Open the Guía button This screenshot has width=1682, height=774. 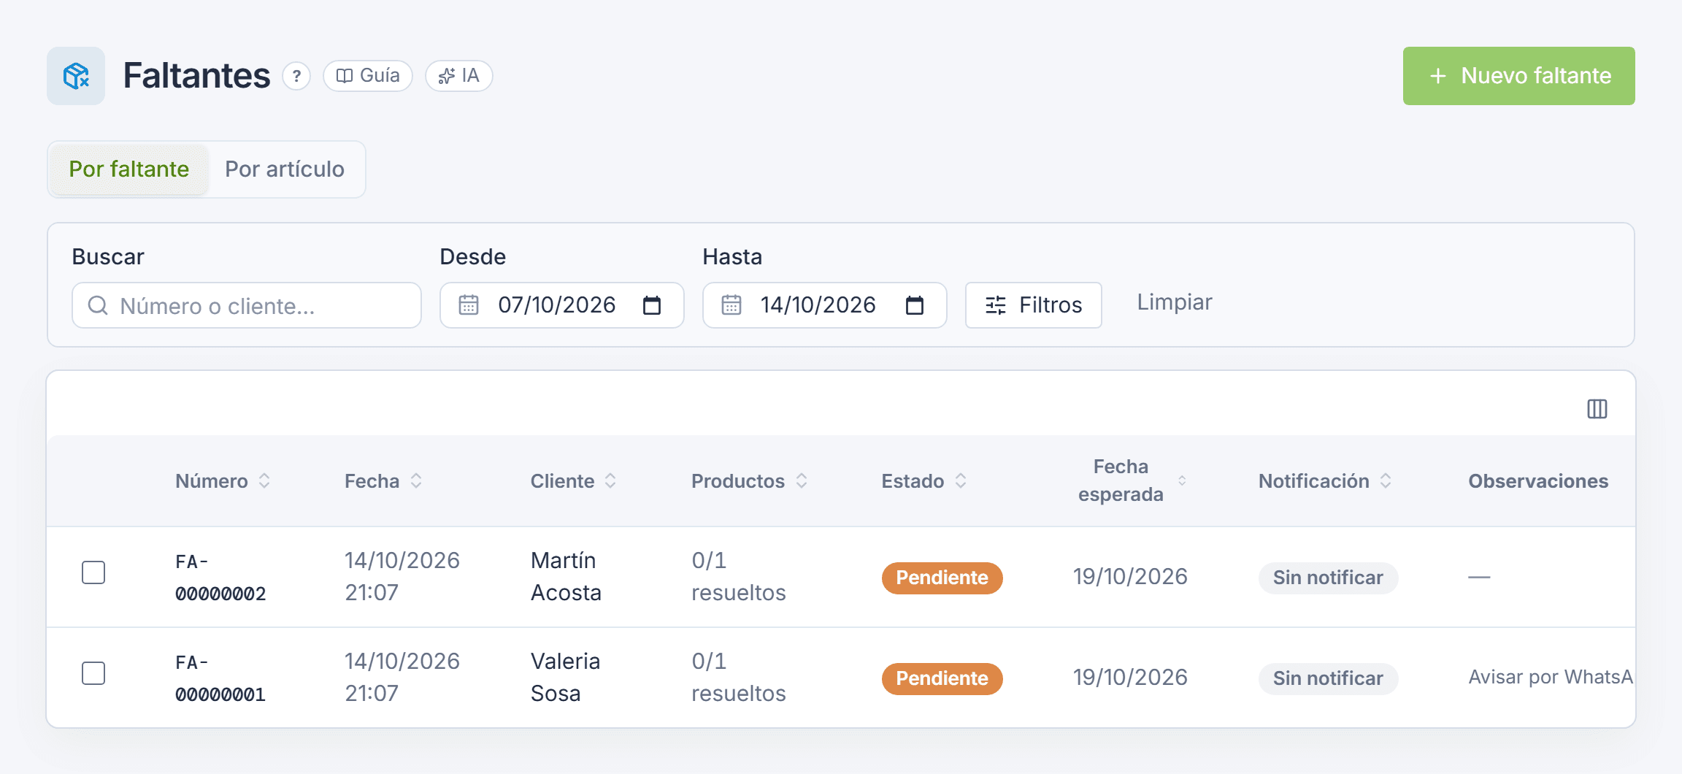(x=368, y=76)
